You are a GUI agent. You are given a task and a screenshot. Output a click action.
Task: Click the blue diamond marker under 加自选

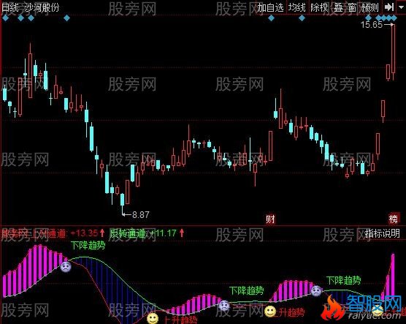point(271,18)
